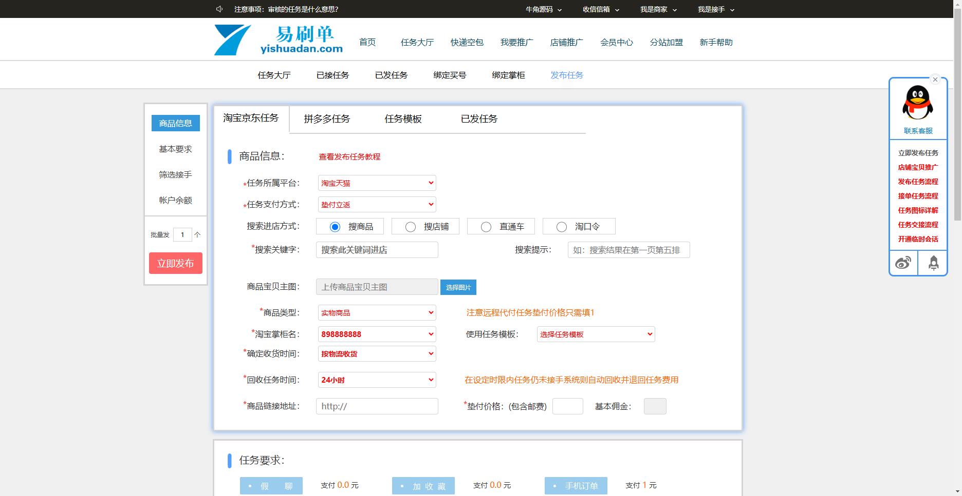Select the 直通车 radio option
Screen dimensions: 962x496
click(x=486, y=227)
